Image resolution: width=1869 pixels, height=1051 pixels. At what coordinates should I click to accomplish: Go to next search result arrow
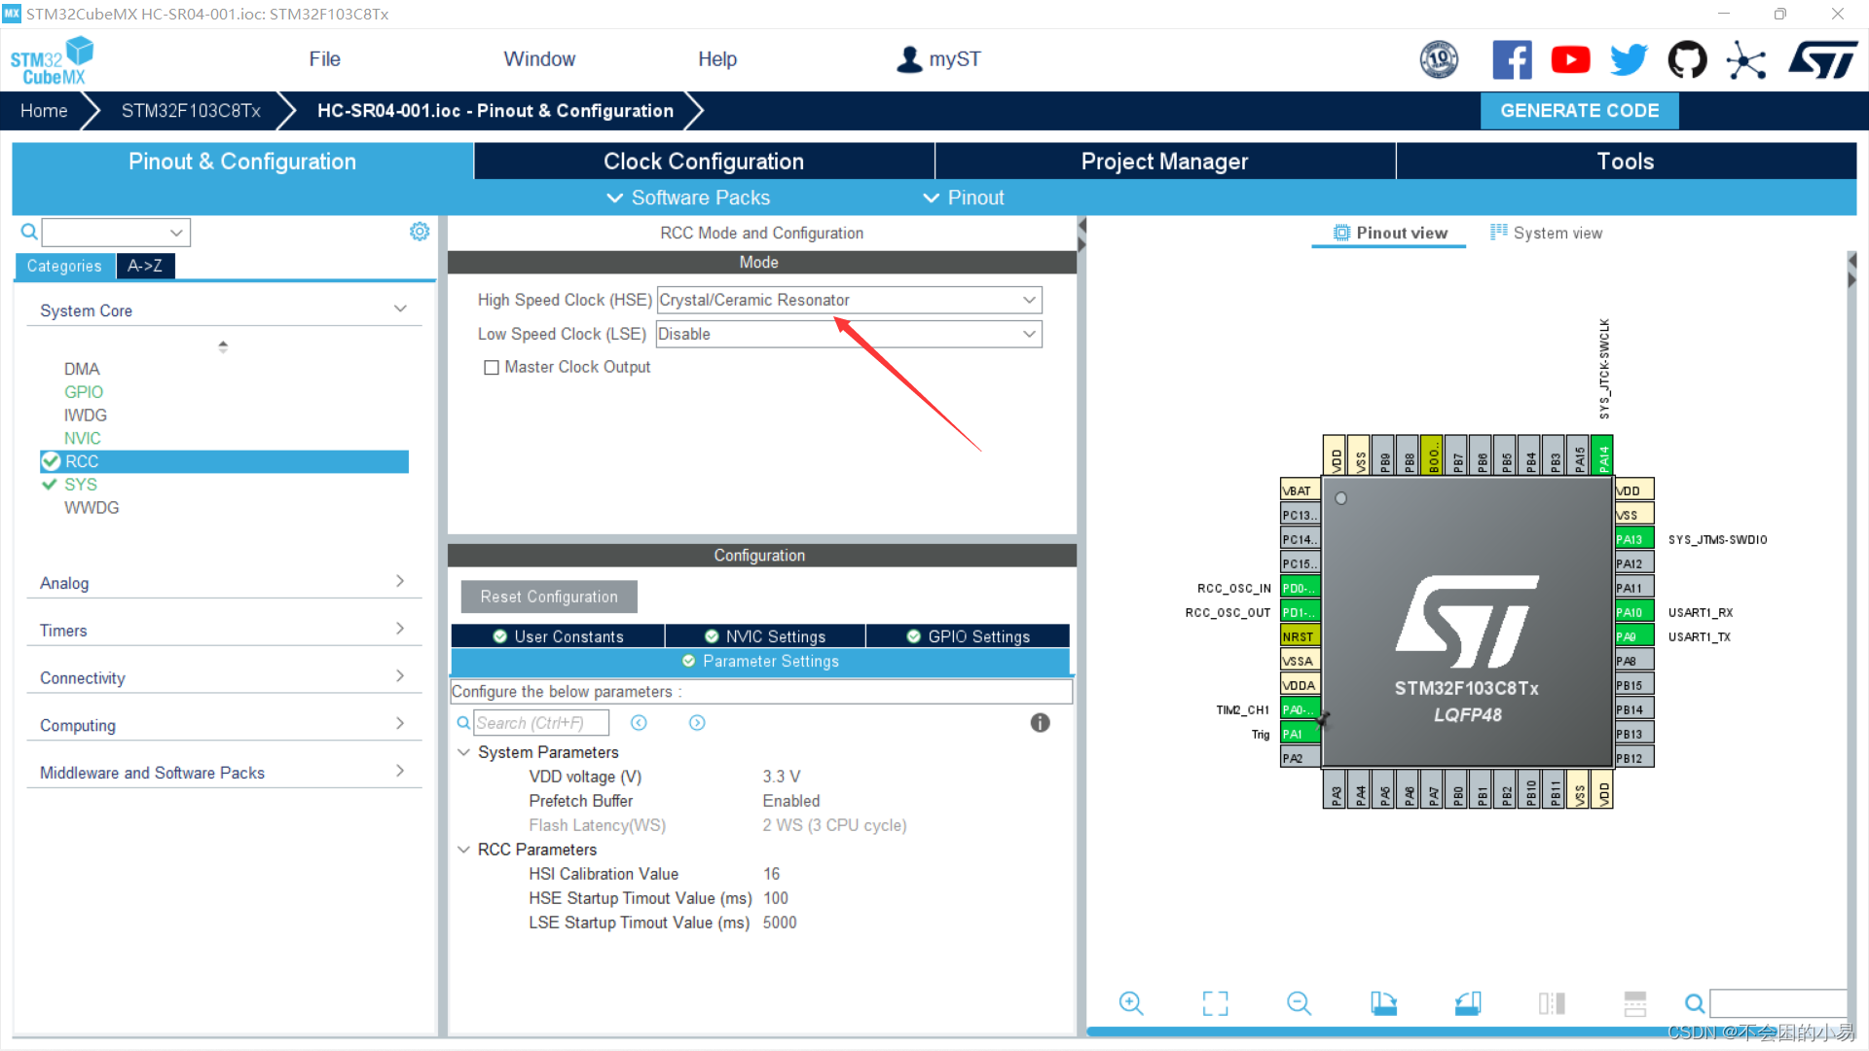697,723
